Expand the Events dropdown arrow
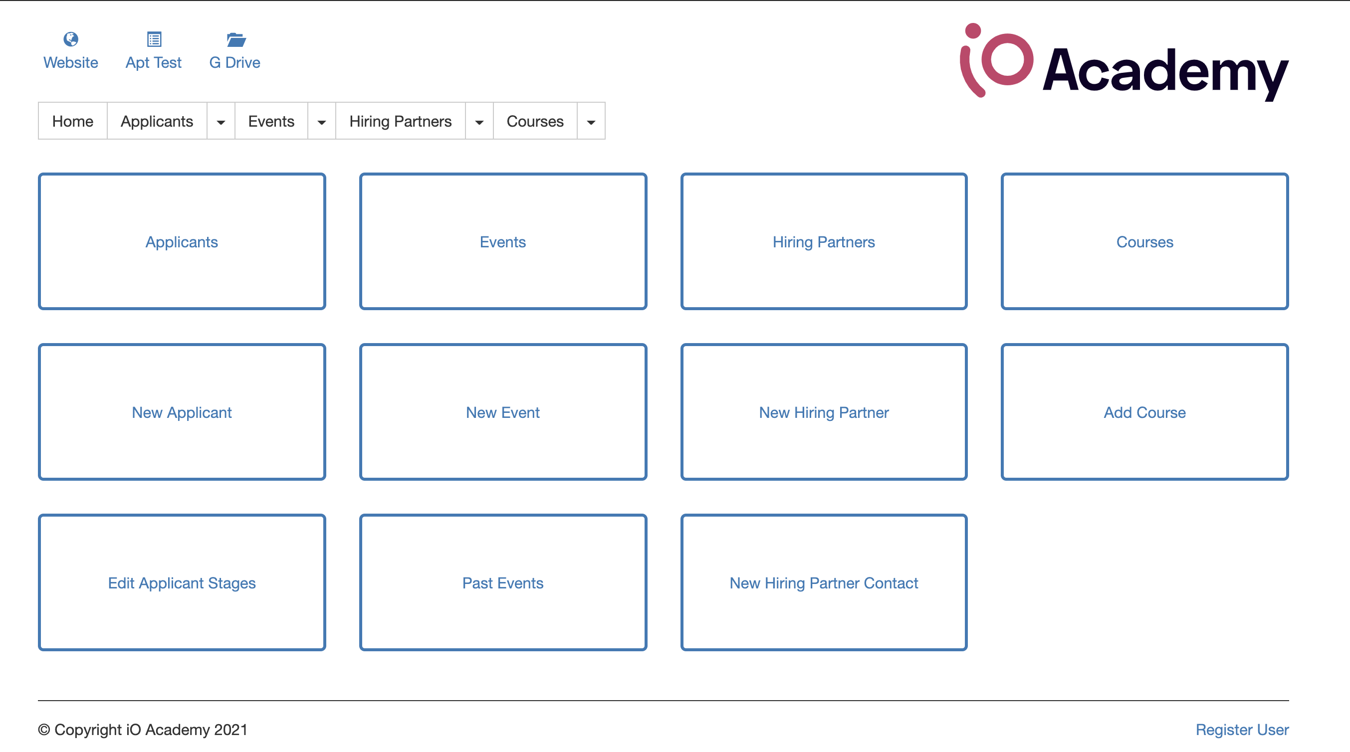This screenshot has width=1350, height=752. coord(321,122)
